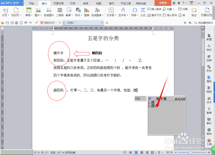Insert a QR code (二维码)
The height and width of the screenshot is (155, 215).
(x=60, y=12)
